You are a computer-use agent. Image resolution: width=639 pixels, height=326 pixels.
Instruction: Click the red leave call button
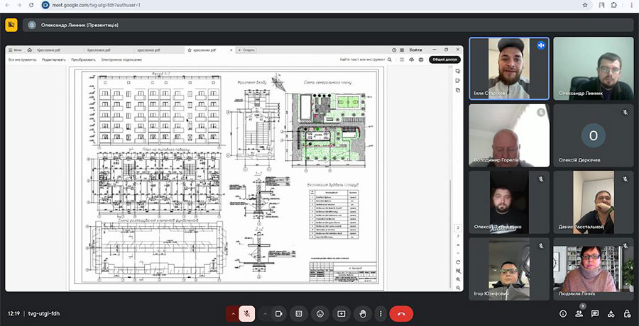point(401,313)
